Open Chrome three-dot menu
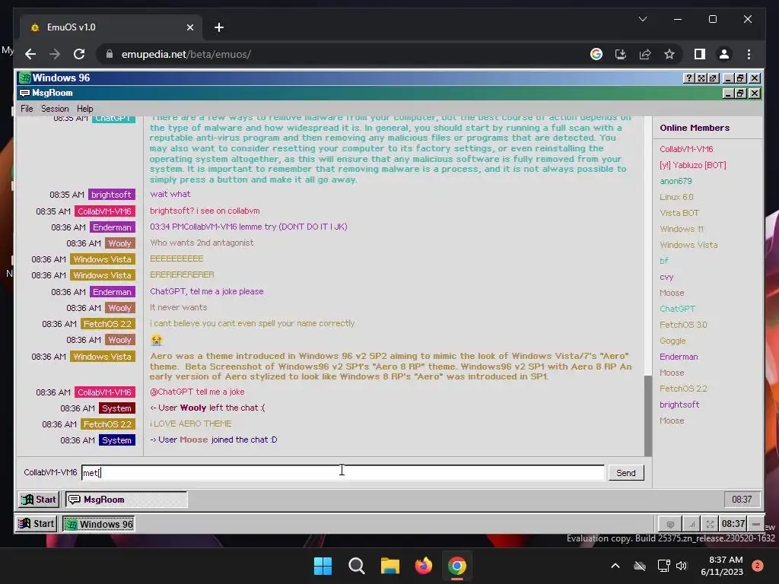This screenshot has height=584, width=779. [x=749, y=54]
